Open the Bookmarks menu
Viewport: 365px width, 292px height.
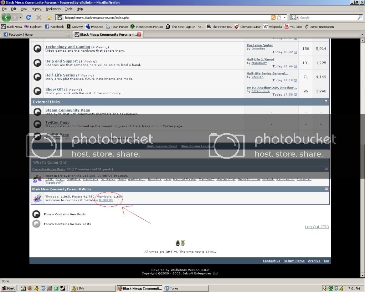(x=53, y=9)
